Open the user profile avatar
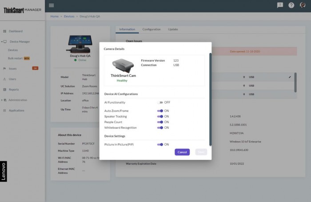 pyautogui.click(x=303, y=5)
